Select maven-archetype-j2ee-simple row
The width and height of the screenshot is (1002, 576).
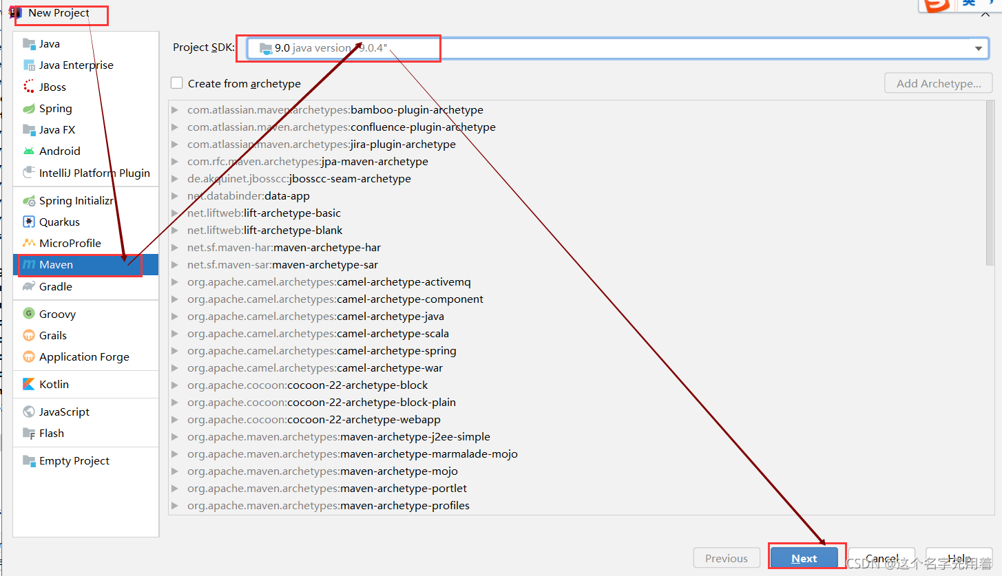[577, 437]
